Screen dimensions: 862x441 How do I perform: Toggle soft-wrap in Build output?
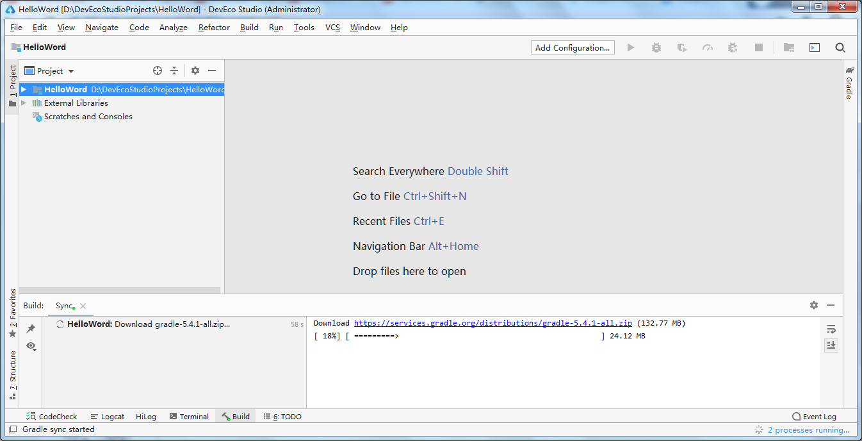pos(831,329)
